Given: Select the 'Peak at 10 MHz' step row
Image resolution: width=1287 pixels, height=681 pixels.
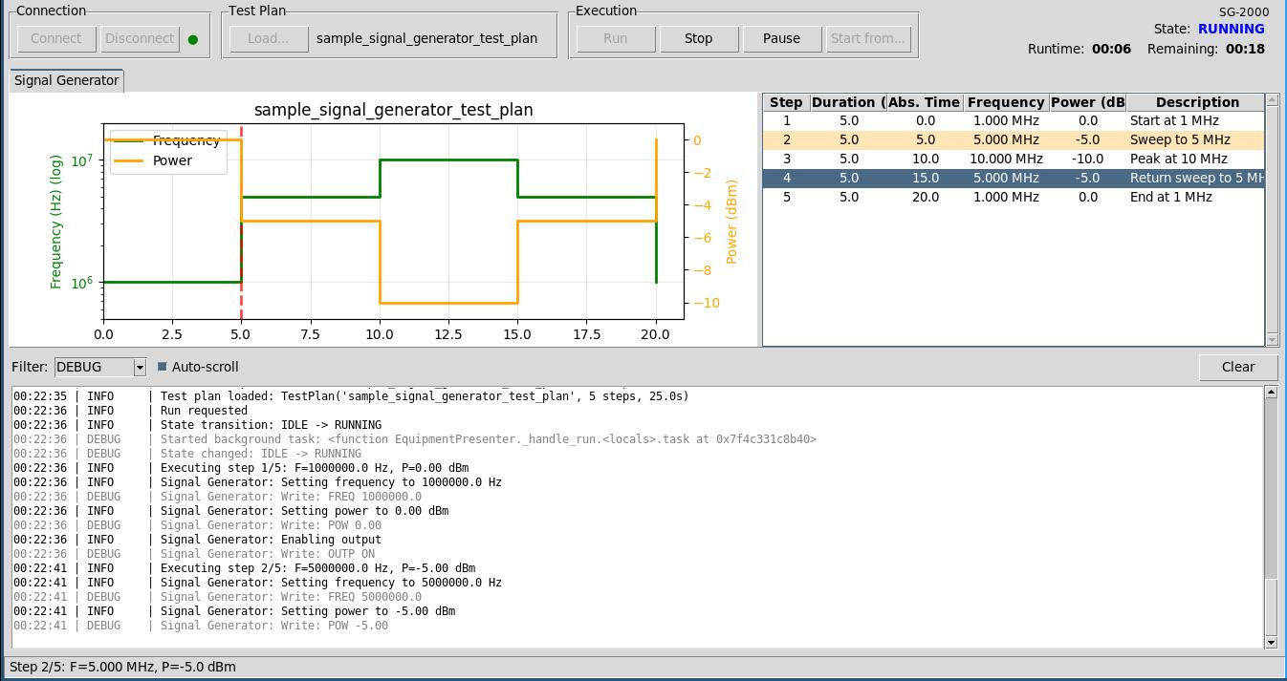Looking at the screenshot, I should coord(1014,159).
